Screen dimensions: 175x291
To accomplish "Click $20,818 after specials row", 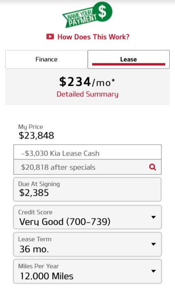I will (x=87, y=167).
